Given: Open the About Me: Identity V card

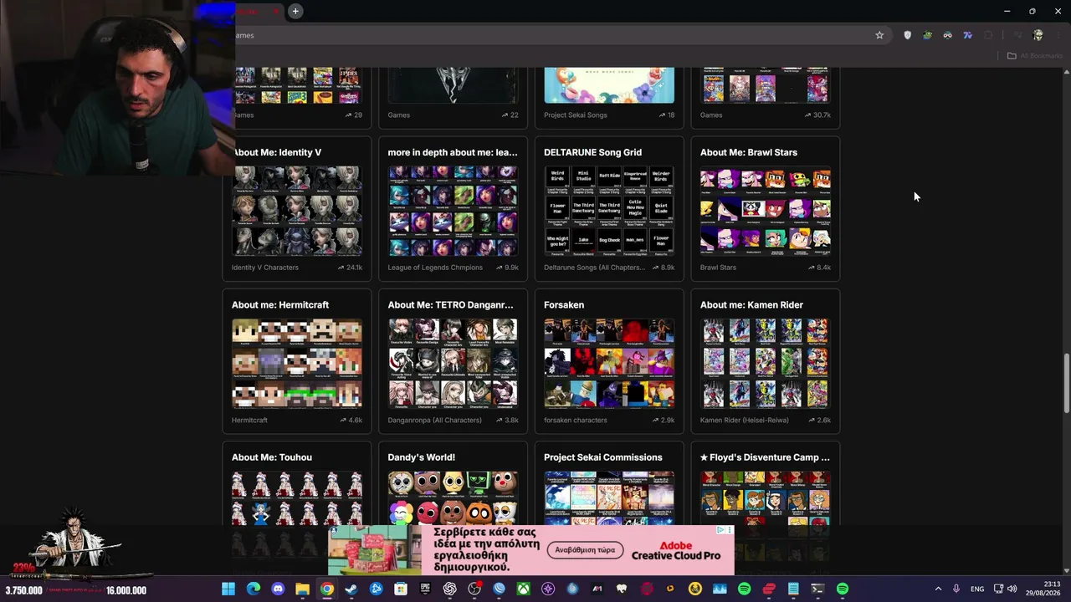Looking at the screenshot, I should tap(297, 209).
